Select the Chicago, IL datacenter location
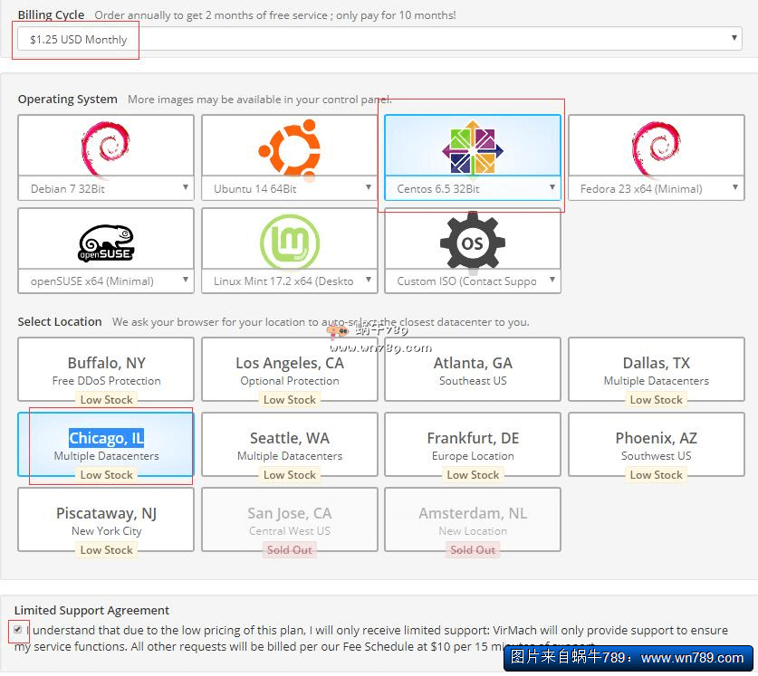758x676 pixels. pos(106,444)
